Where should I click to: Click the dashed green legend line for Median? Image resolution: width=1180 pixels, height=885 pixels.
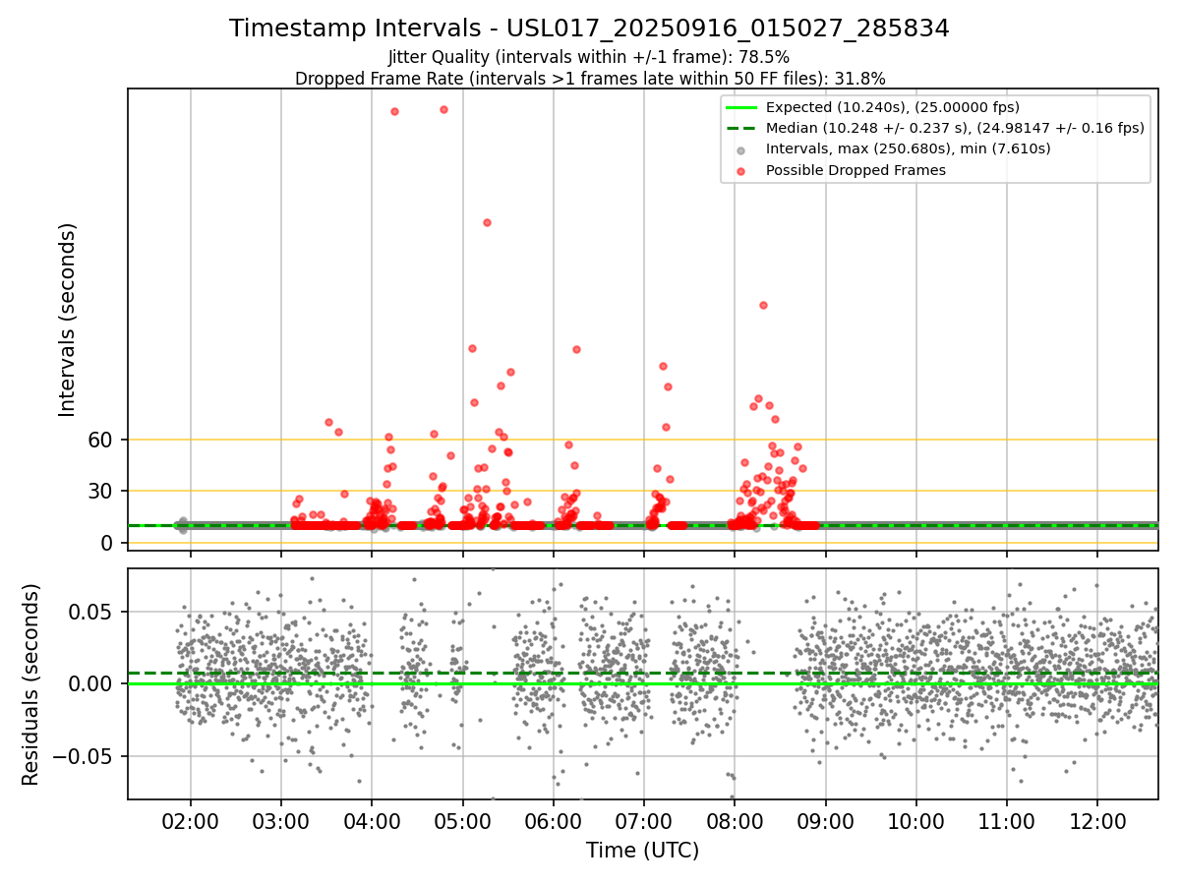(x=741, y=128)
